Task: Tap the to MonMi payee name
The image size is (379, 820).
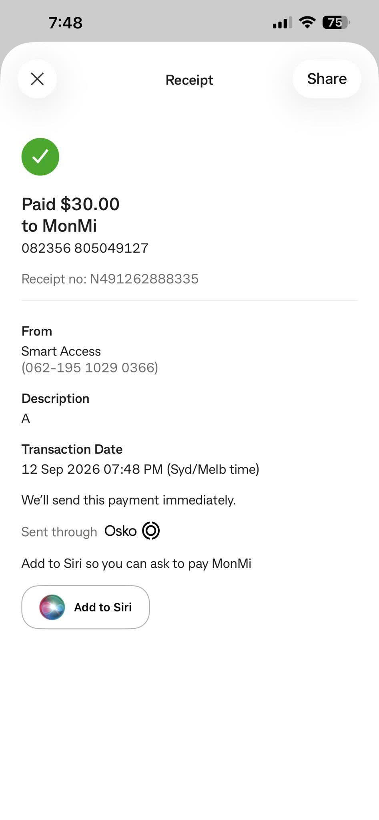Action: [59, 226]
